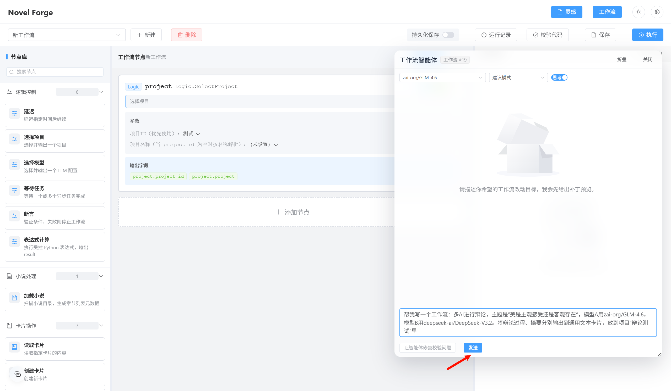Click the 卡片操作 book category icon
The image size is (671, 391).
[9, 326]
